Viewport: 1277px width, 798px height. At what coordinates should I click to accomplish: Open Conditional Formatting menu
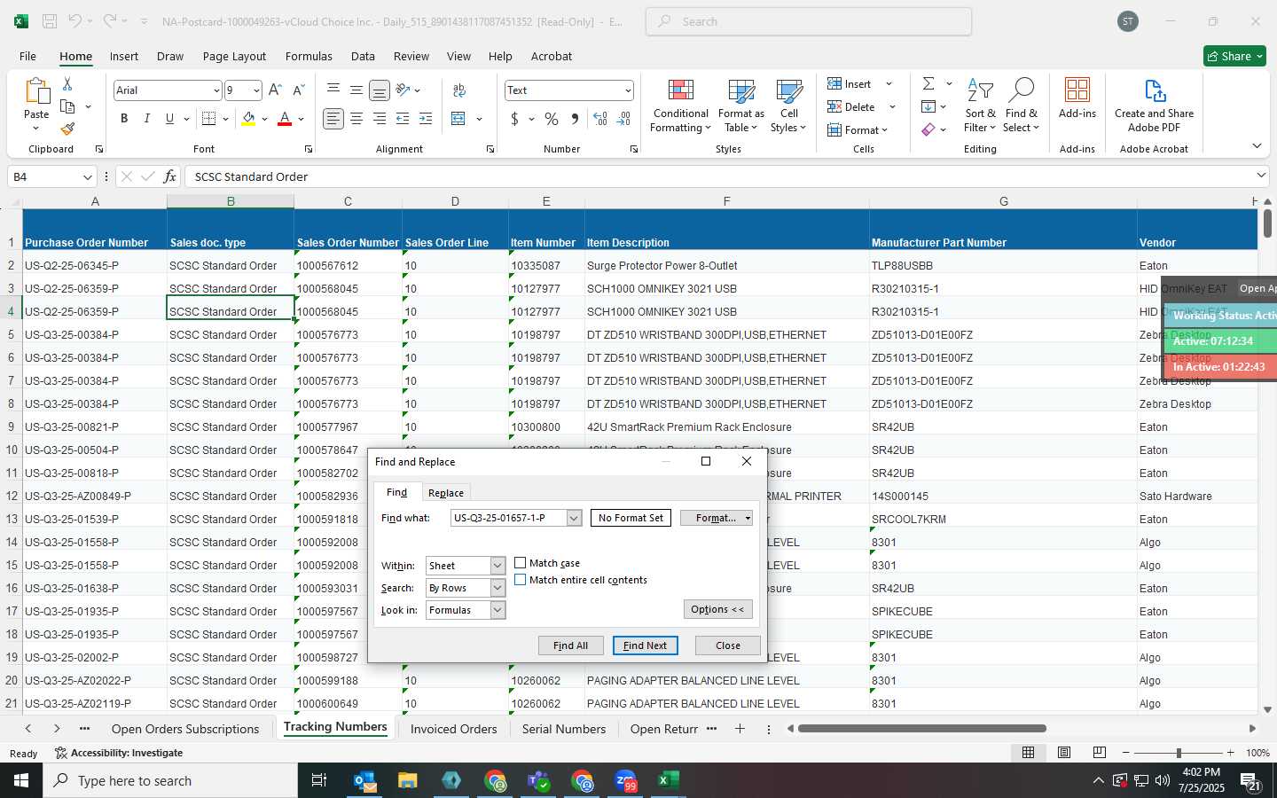680,106
